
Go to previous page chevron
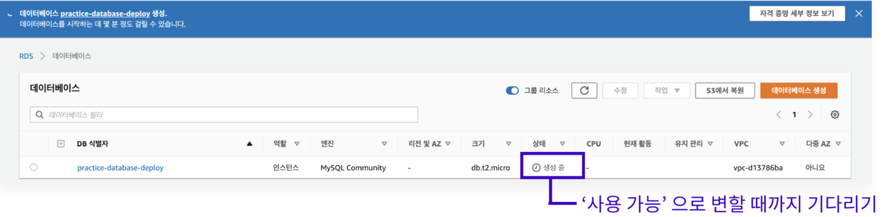pyautogui.click(x=779, y=115)
